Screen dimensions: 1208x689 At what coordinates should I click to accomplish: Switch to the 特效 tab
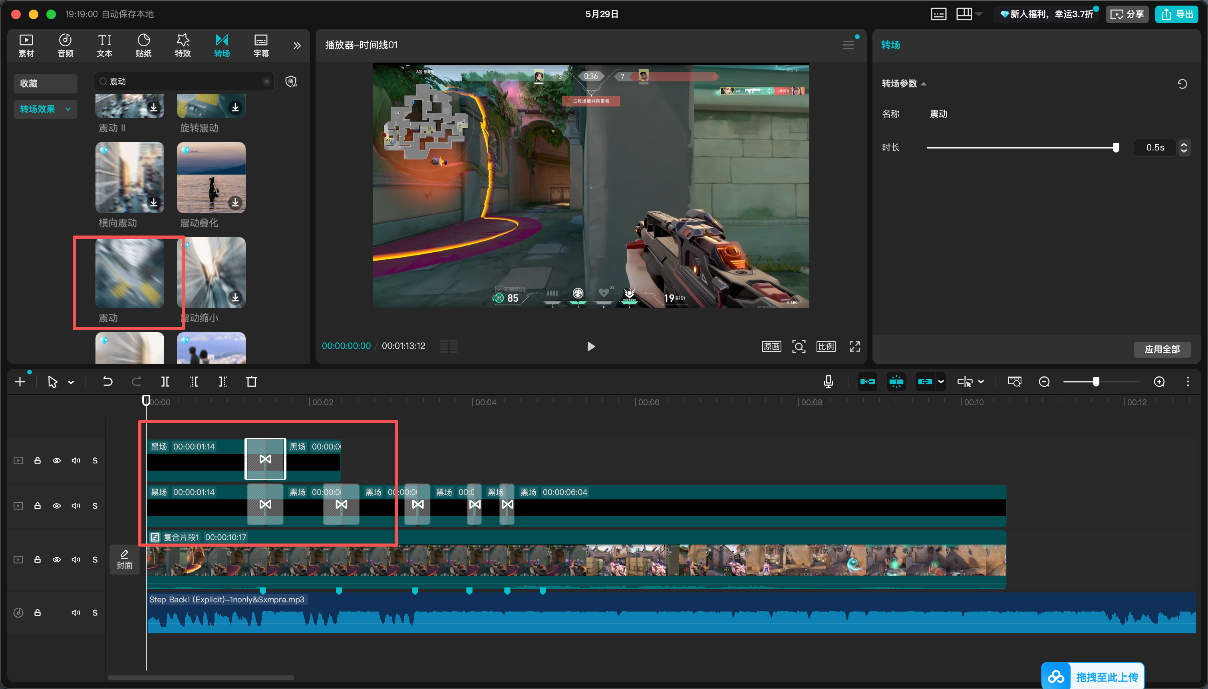click(x=183, y=46)
